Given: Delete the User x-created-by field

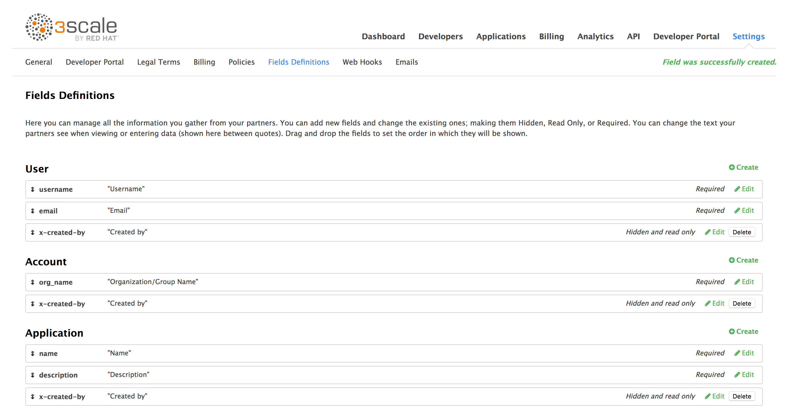Looking at the screenshot, I should pos(742,232).
